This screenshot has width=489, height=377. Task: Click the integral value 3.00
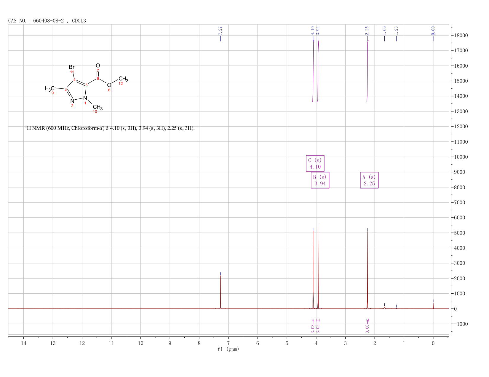click(x=367, y=329)
